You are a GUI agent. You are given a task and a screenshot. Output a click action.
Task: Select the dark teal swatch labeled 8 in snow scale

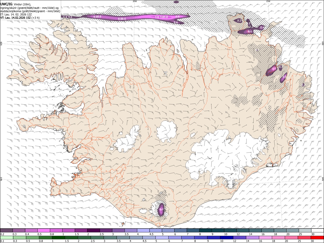tap(206, 231)
